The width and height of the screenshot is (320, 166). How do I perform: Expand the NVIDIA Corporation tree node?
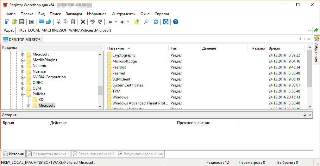(x=23, y=77)
